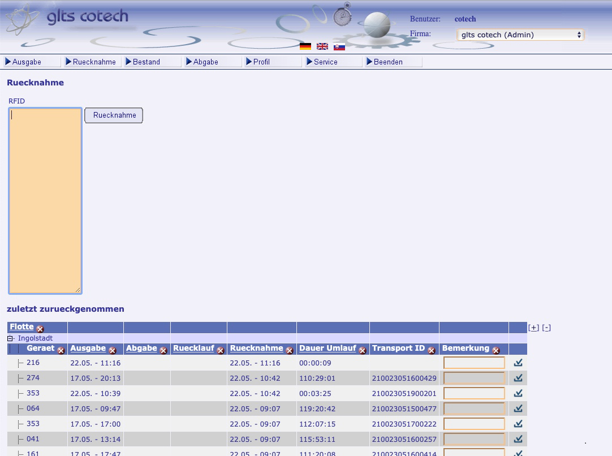Sort table by Dauer Umlauf column link
612x456 pixels.
[x=327, y=349]
